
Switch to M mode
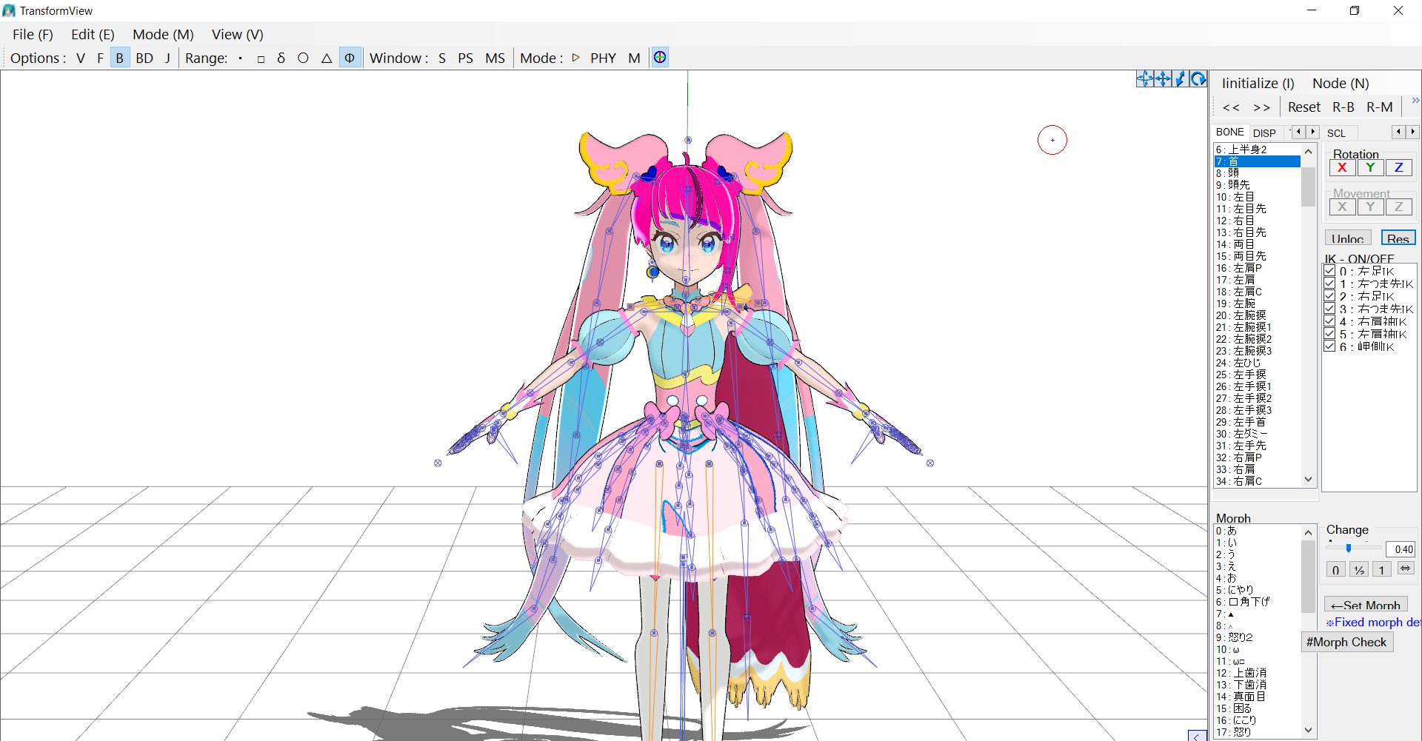pos(634,58)
